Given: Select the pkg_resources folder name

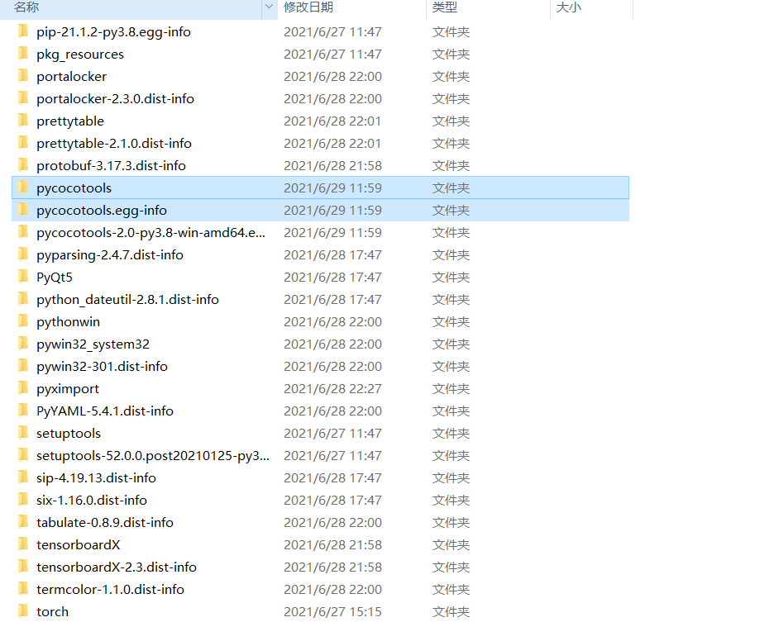Looking at the screenshot, I should 80,55.
